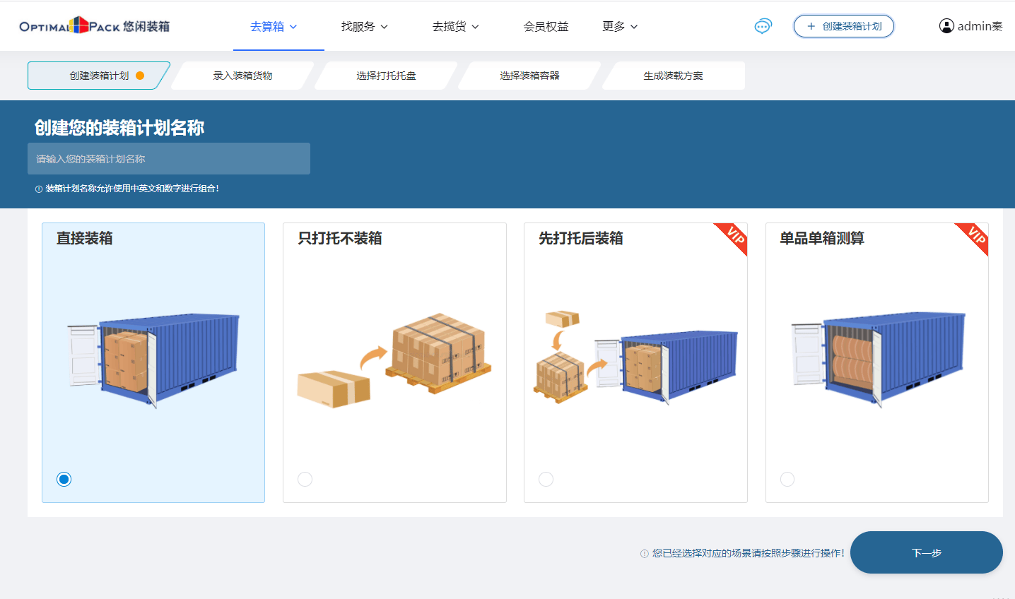Expand the 去算箱 dropdown menu
The height and width of the screenshot is (599, 1015).
273,25
